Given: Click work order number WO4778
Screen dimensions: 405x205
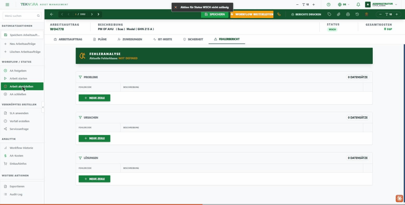Looking at the screenshot, I should tap(57, 29).
